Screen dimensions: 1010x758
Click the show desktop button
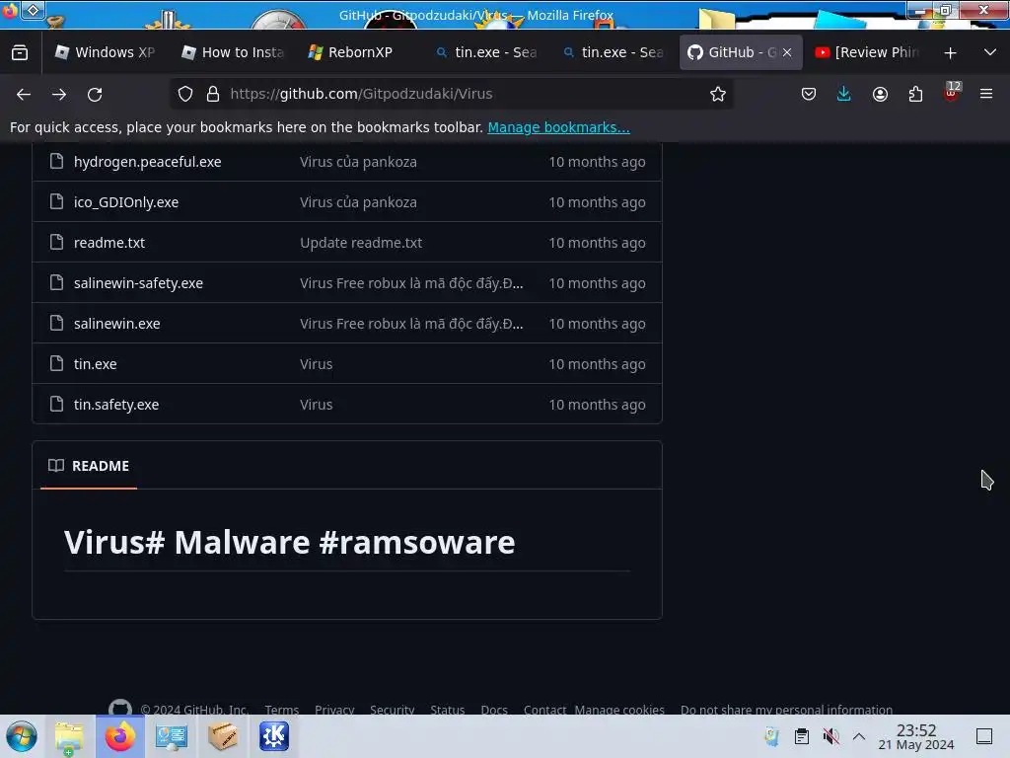click(x=984, y=736)
